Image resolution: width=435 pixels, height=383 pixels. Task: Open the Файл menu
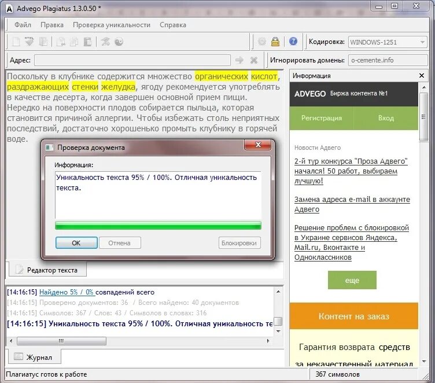click(x=23, y=25)
